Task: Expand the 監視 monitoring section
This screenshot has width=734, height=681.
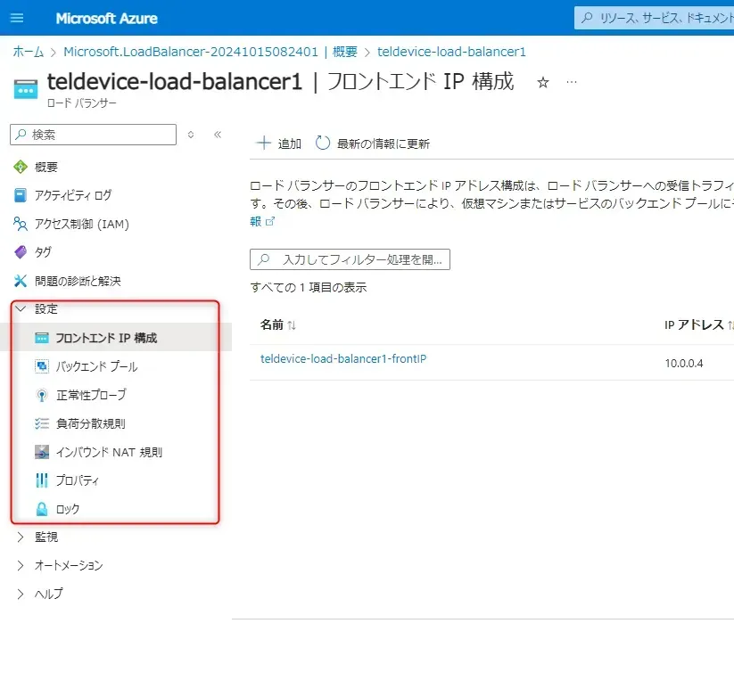Action: [x=21, y=537]
